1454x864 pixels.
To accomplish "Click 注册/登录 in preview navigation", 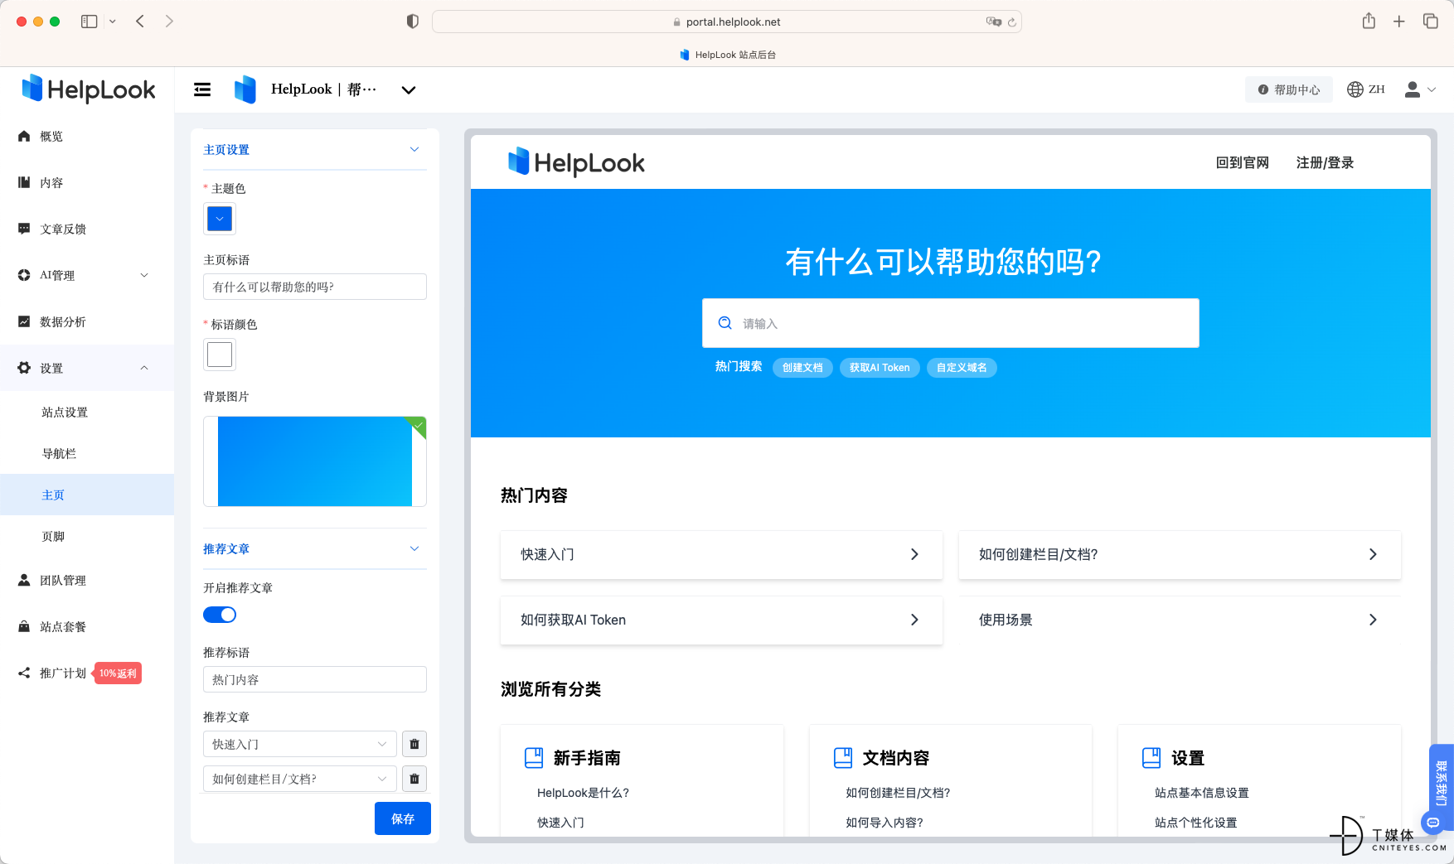I will [x=1325, y=162].
